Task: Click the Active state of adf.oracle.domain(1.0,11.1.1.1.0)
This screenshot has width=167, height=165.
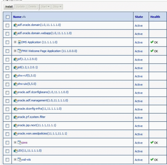Action: pyautogui.click(x=139, y=26)
